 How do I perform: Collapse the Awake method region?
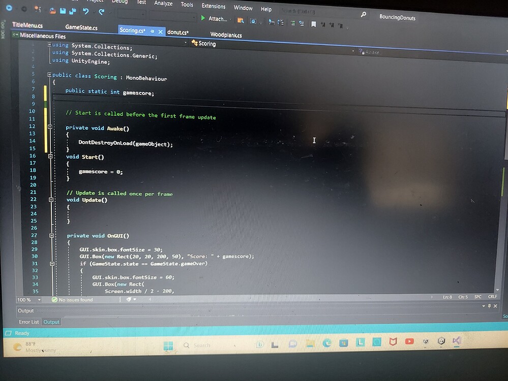[x=50, y=126]
